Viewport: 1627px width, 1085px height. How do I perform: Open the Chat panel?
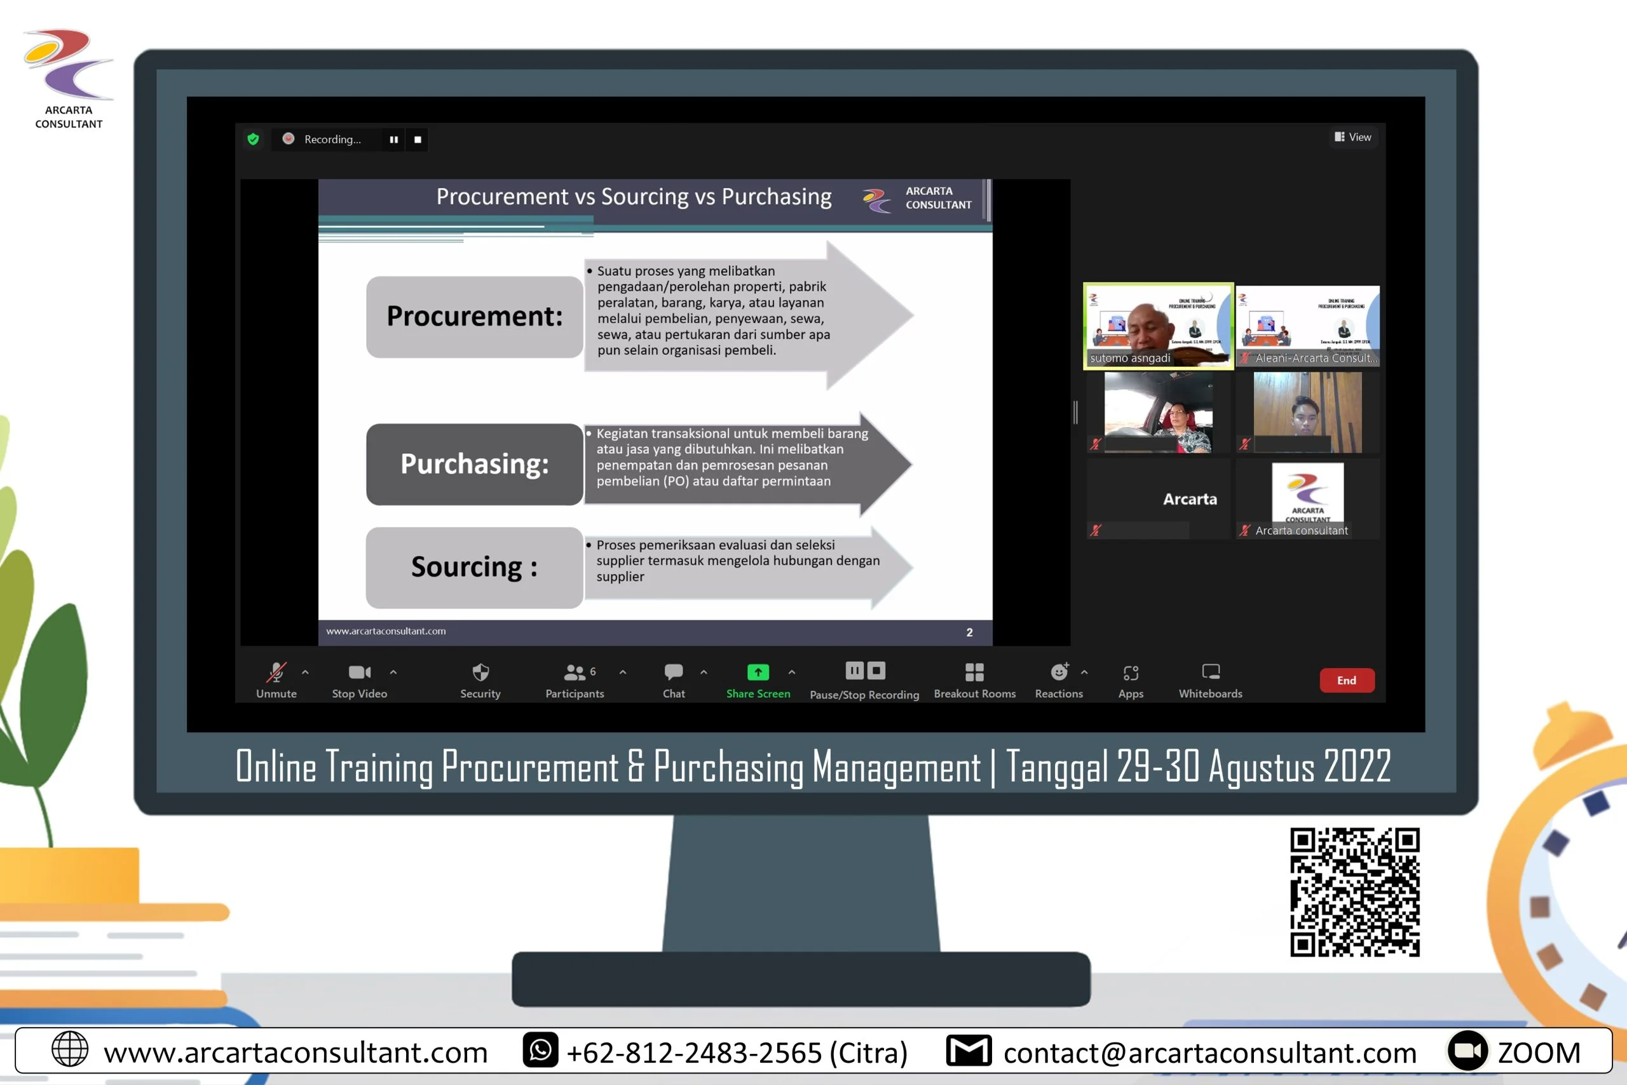tap(673, 672)
